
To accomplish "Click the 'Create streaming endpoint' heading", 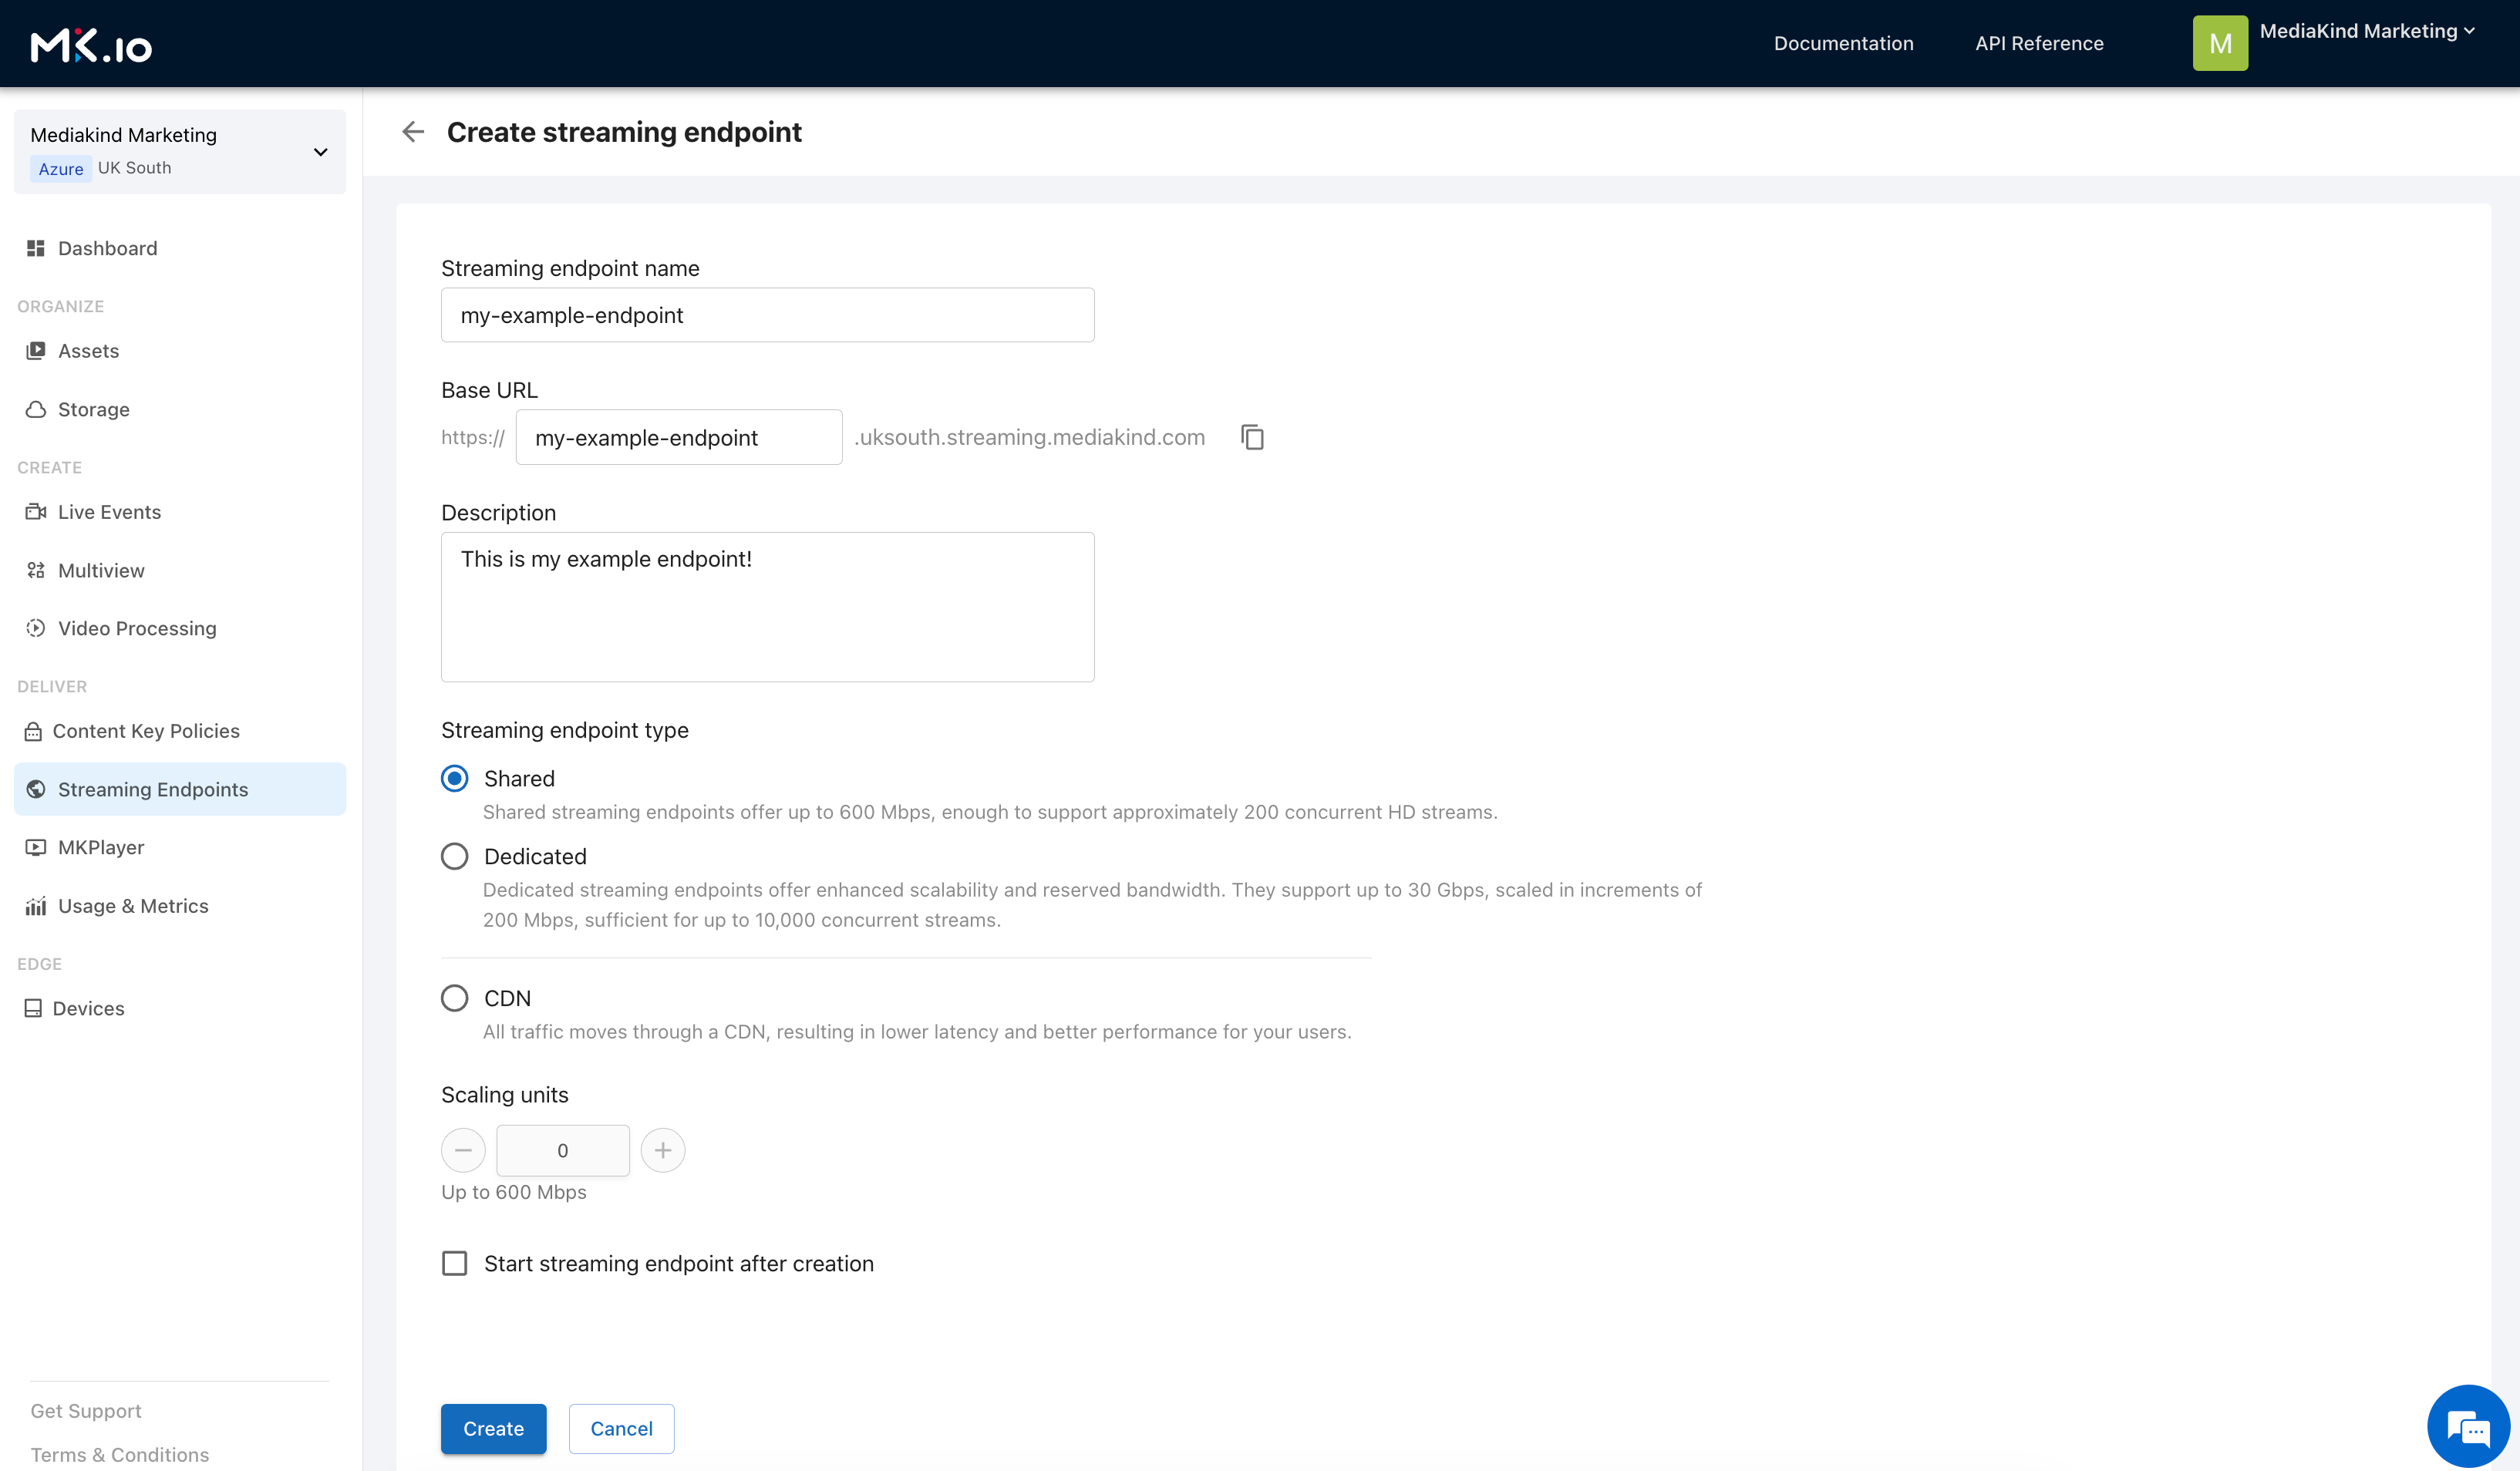I will (x=624, y=132).
